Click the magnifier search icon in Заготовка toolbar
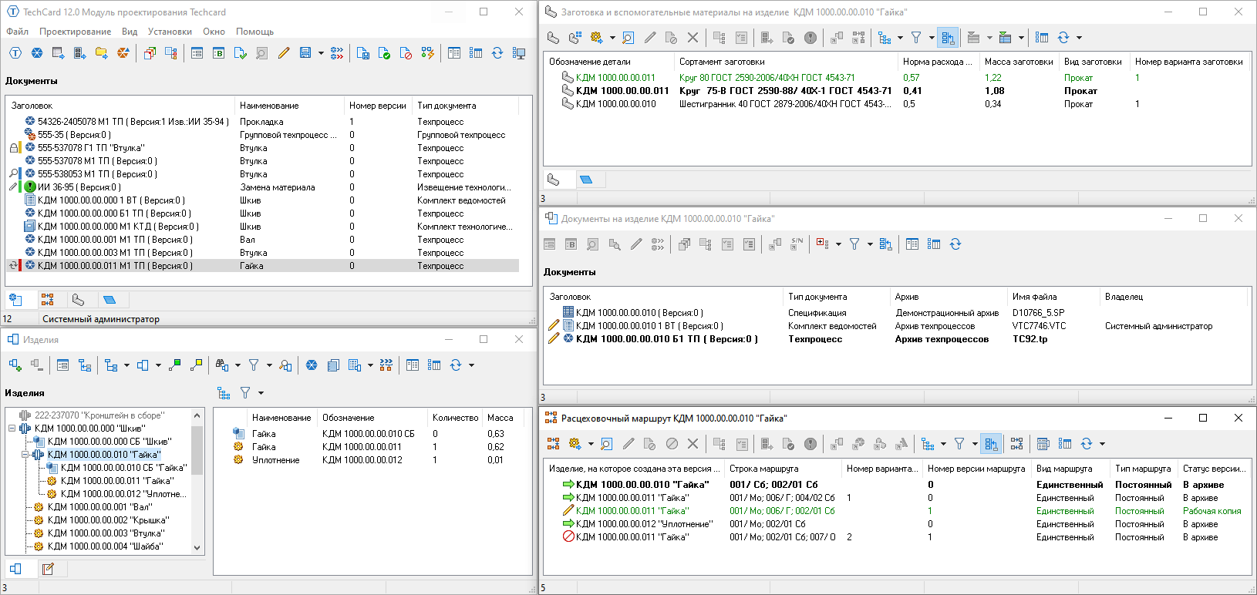The width and height of the screenshot is (1257, 595). (x=628, y=38)
